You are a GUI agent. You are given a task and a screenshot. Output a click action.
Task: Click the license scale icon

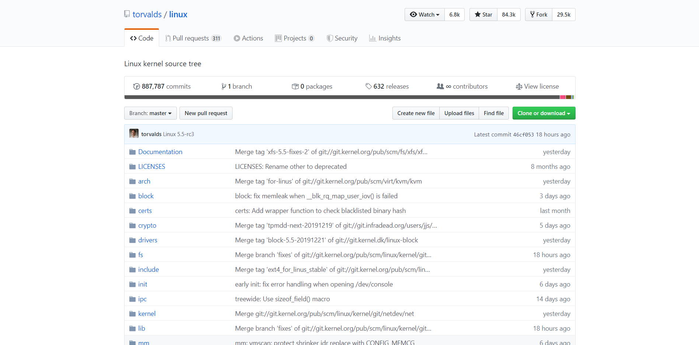pos(519,86)
